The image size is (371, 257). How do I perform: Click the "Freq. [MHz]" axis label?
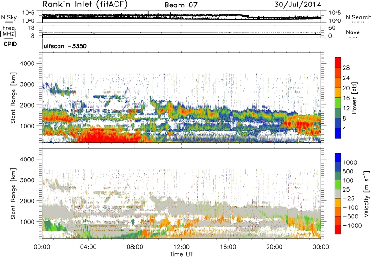pyautogui.click(x=9, y=31)
